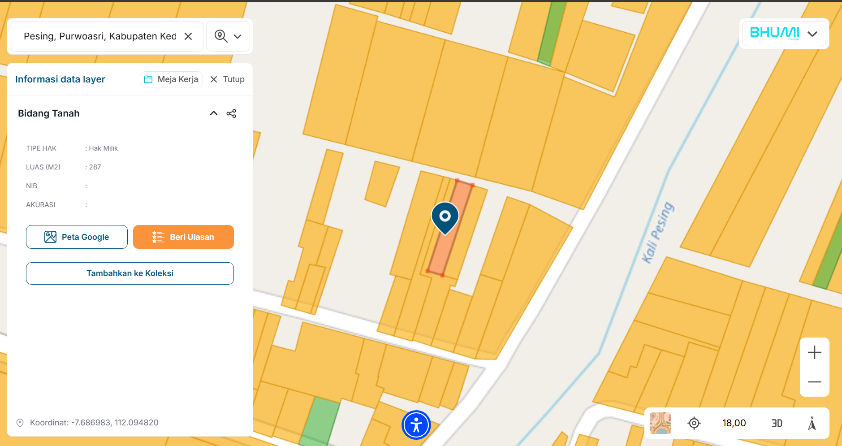Open the accessibility options button

pos(416,425)
